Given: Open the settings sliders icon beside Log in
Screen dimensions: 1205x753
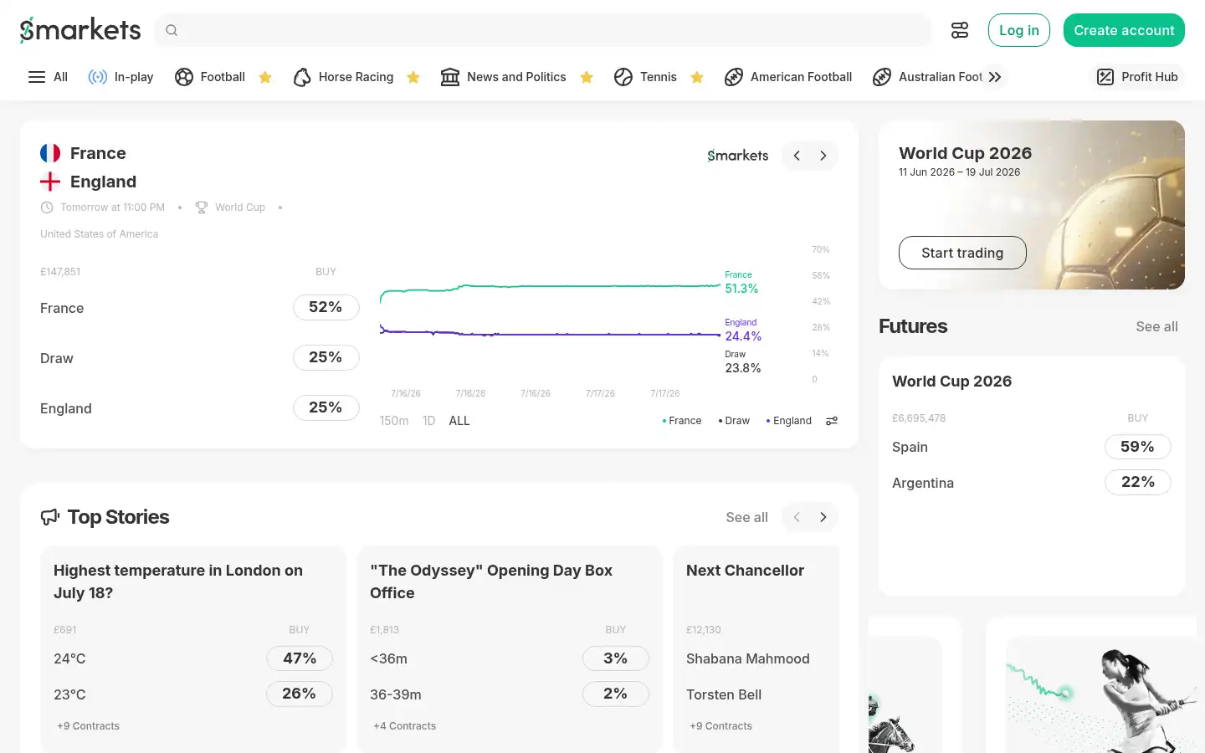Looking at the screenshot, I should (x=960, y=30).
